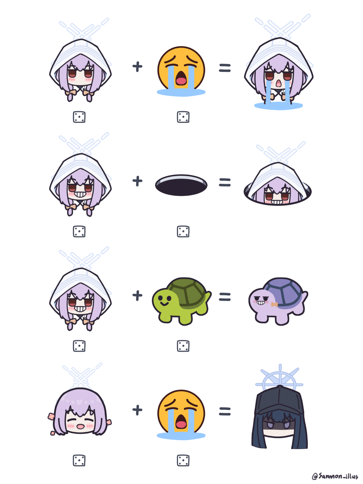Randomize the bottom crying emoji with dice
Viewport: 363px width, 484px height.
coord(183,461)
